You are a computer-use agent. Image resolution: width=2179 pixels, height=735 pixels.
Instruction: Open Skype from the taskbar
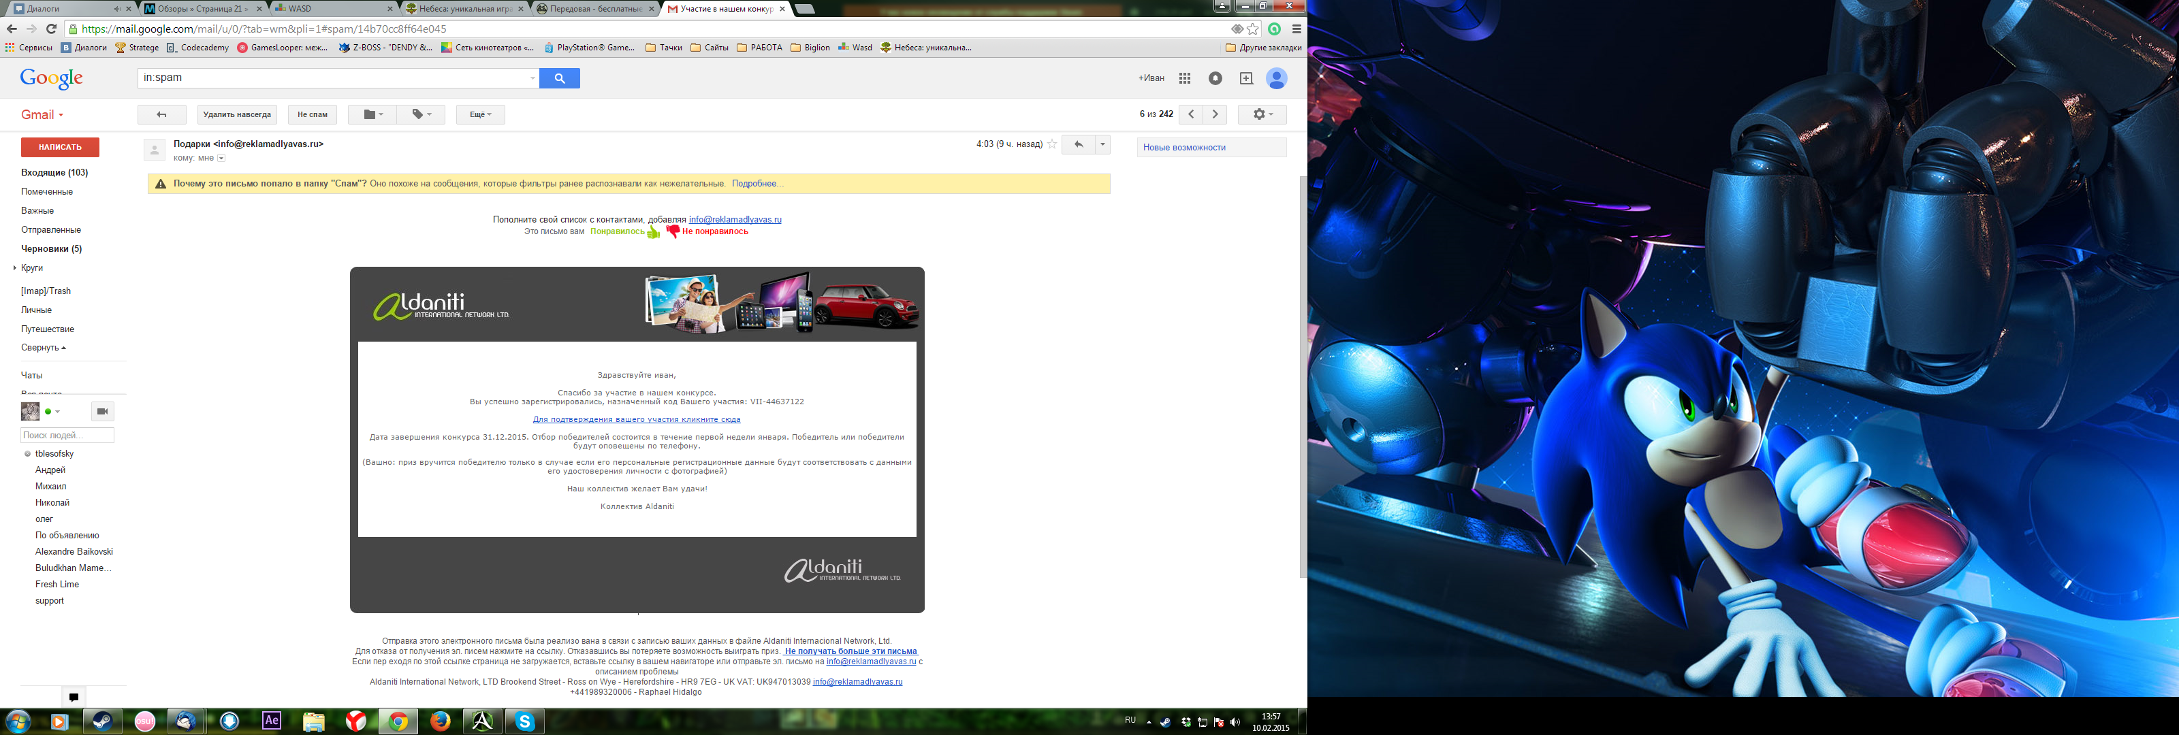coord(525,721)
